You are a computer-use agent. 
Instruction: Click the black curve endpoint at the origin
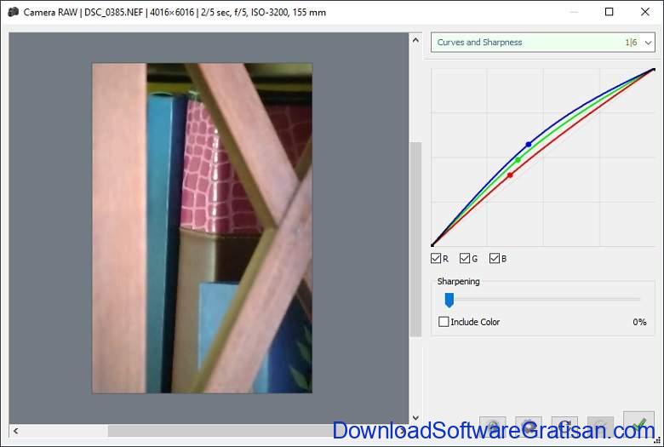[x=432, y=245]
